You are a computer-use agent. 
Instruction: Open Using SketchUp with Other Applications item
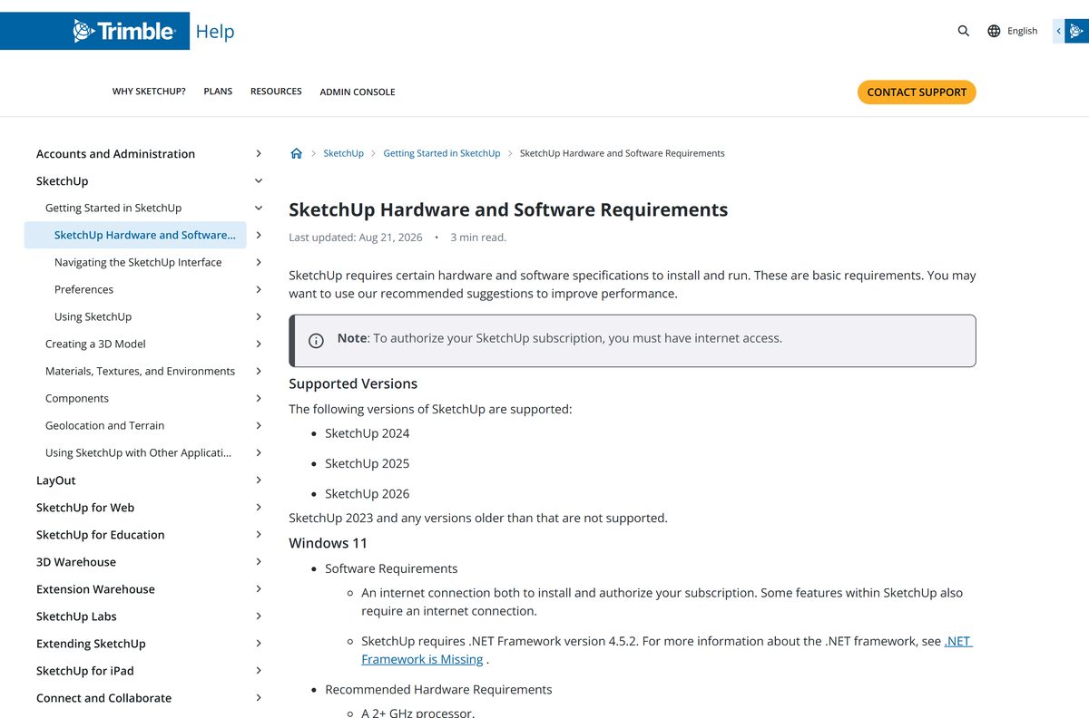coord(138,452)
